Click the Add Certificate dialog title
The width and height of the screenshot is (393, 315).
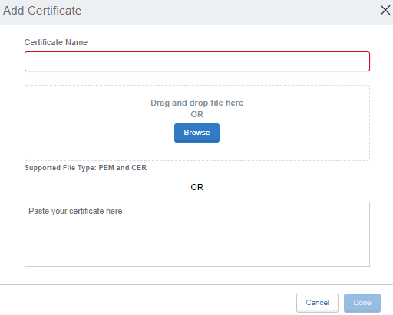[x=42, y=11]
